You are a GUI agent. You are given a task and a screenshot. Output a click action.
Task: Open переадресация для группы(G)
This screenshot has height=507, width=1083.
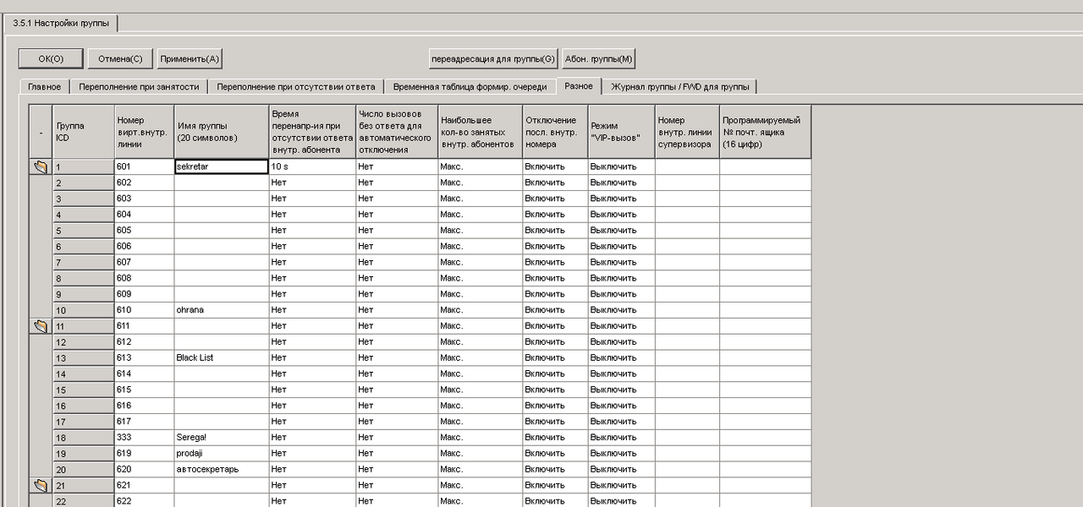(493, 58)
